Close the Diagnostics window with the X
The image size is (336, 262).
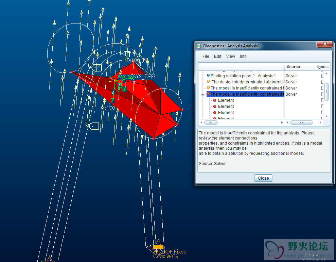click(325, 44)
